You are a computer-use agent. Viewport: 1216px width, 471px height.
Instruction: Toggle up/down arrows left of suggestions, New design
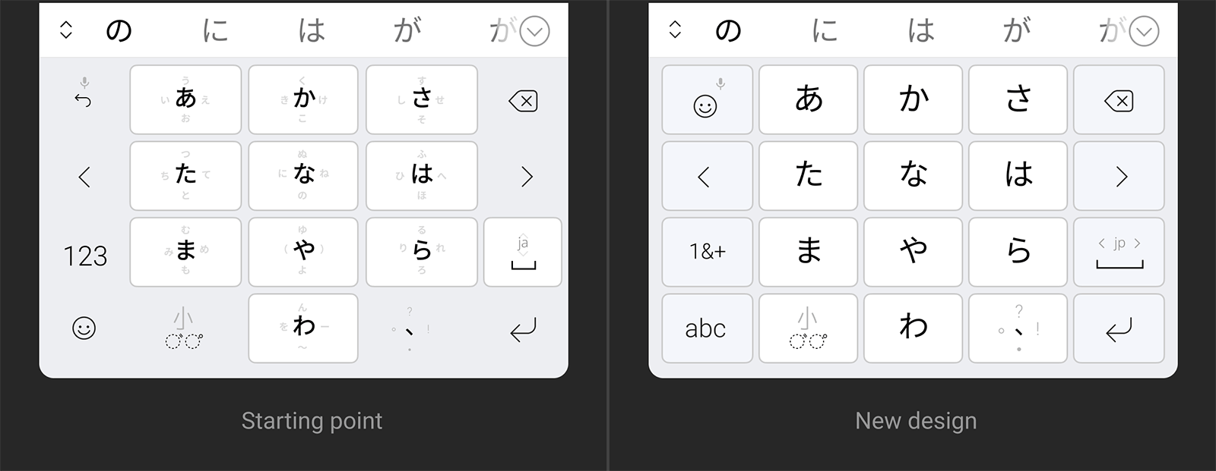point(675,30)
